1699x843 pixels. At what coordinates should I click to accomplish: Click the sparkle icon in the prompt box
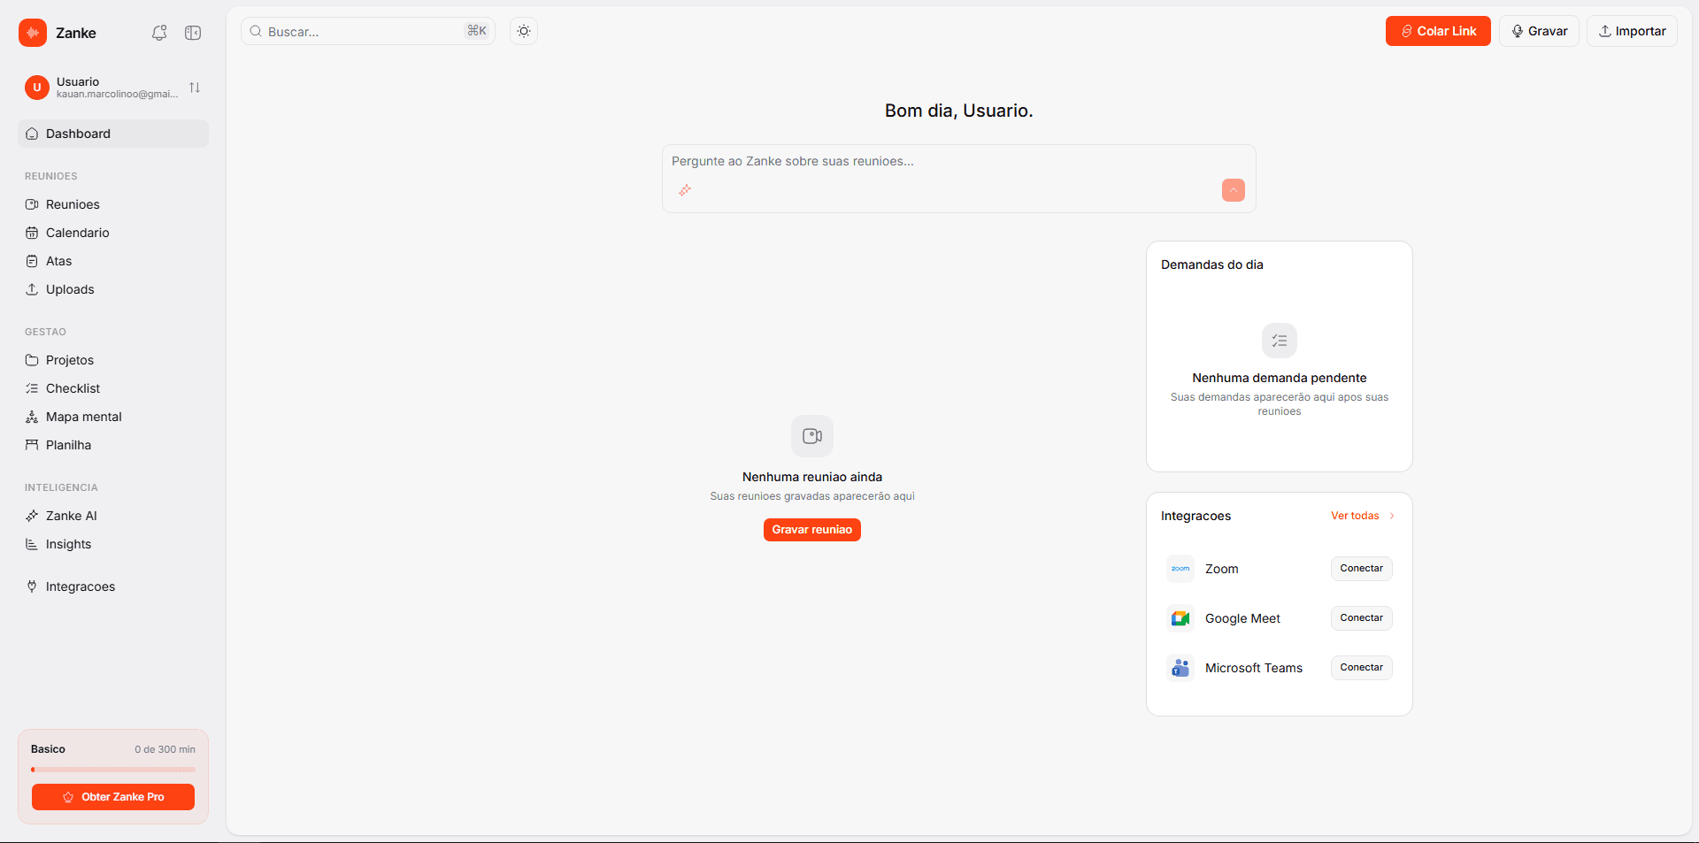[684, 190]
